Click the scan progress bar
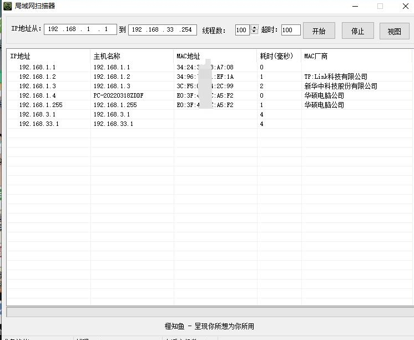The image size is (414, 340). (210, 312)
